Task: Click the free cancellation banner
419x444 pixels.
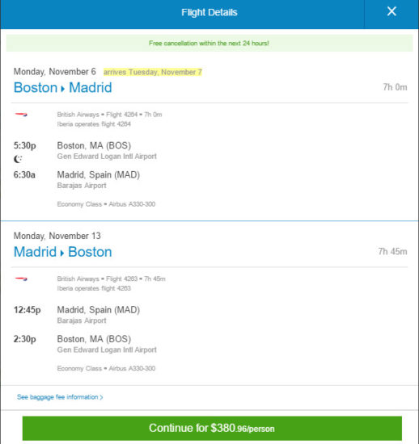Action: [209, 43]
